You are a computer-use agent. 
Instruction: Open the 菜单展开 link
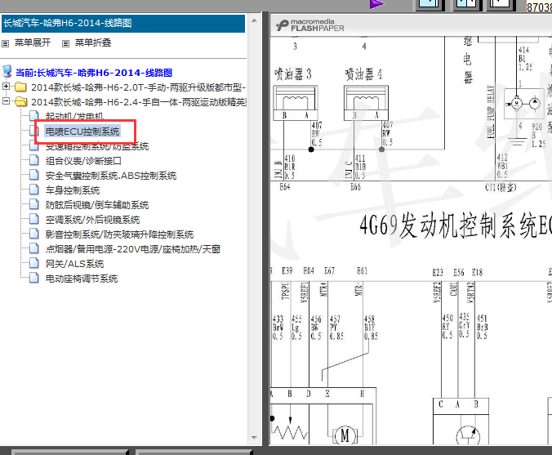point(33,43)
